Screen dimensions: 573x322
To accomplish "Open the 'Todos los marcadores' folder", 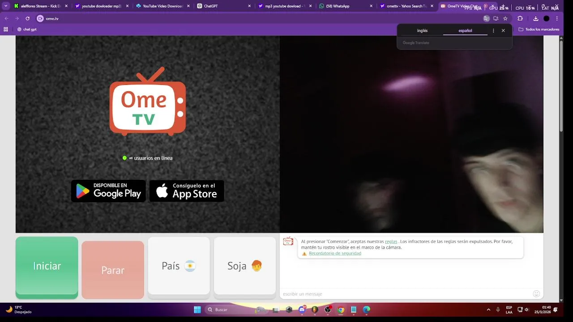I will pos(539,29).
